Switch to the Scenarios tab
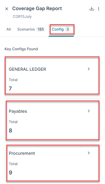The width and height of the screenshot is (105, 184). point(26,29)
